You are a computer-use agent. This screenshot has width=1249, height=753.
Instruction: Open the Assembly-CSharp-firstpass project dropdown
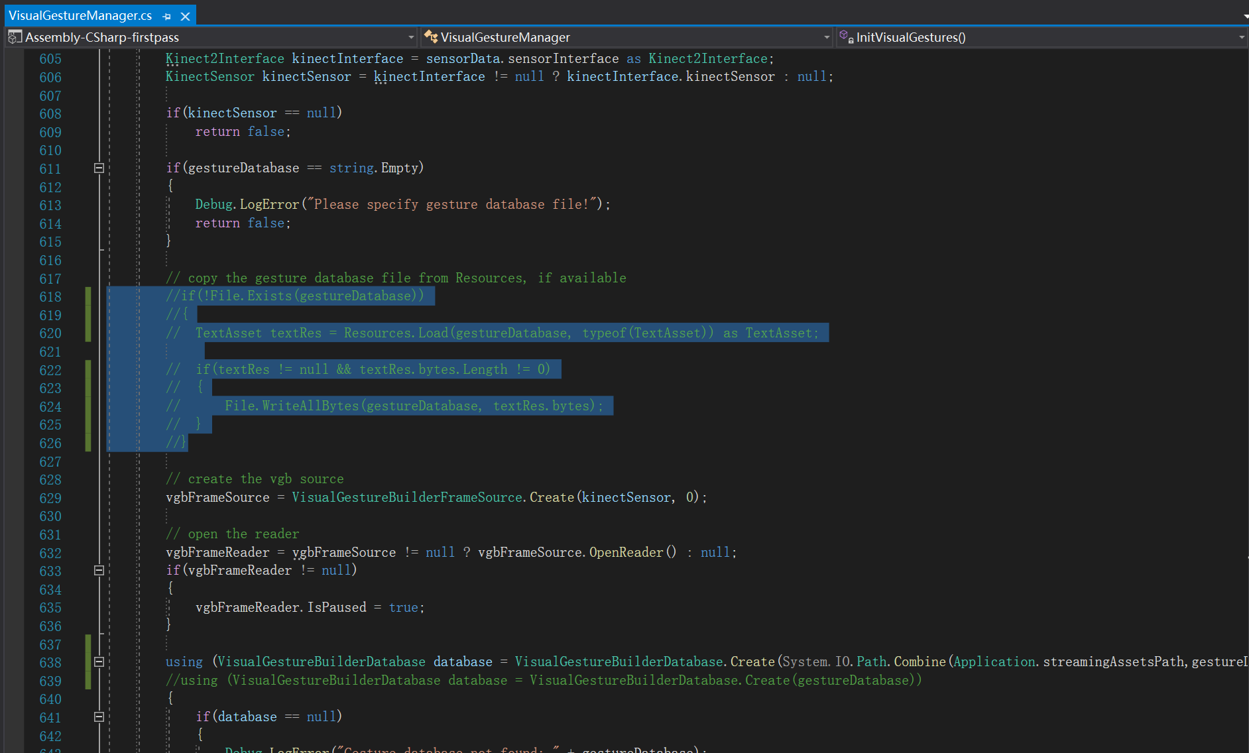coord(411,37)
